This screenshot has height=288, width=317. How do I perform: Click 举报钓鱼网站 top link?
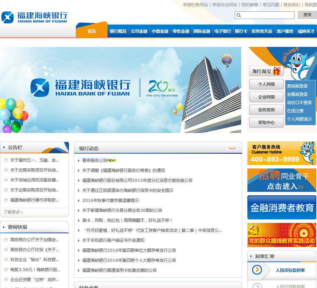tap(195, 4)
